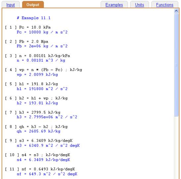Viewport: 181px width, 179px height.
Task: Click the vertical scrollbar thumb
Action: (176, 65)
